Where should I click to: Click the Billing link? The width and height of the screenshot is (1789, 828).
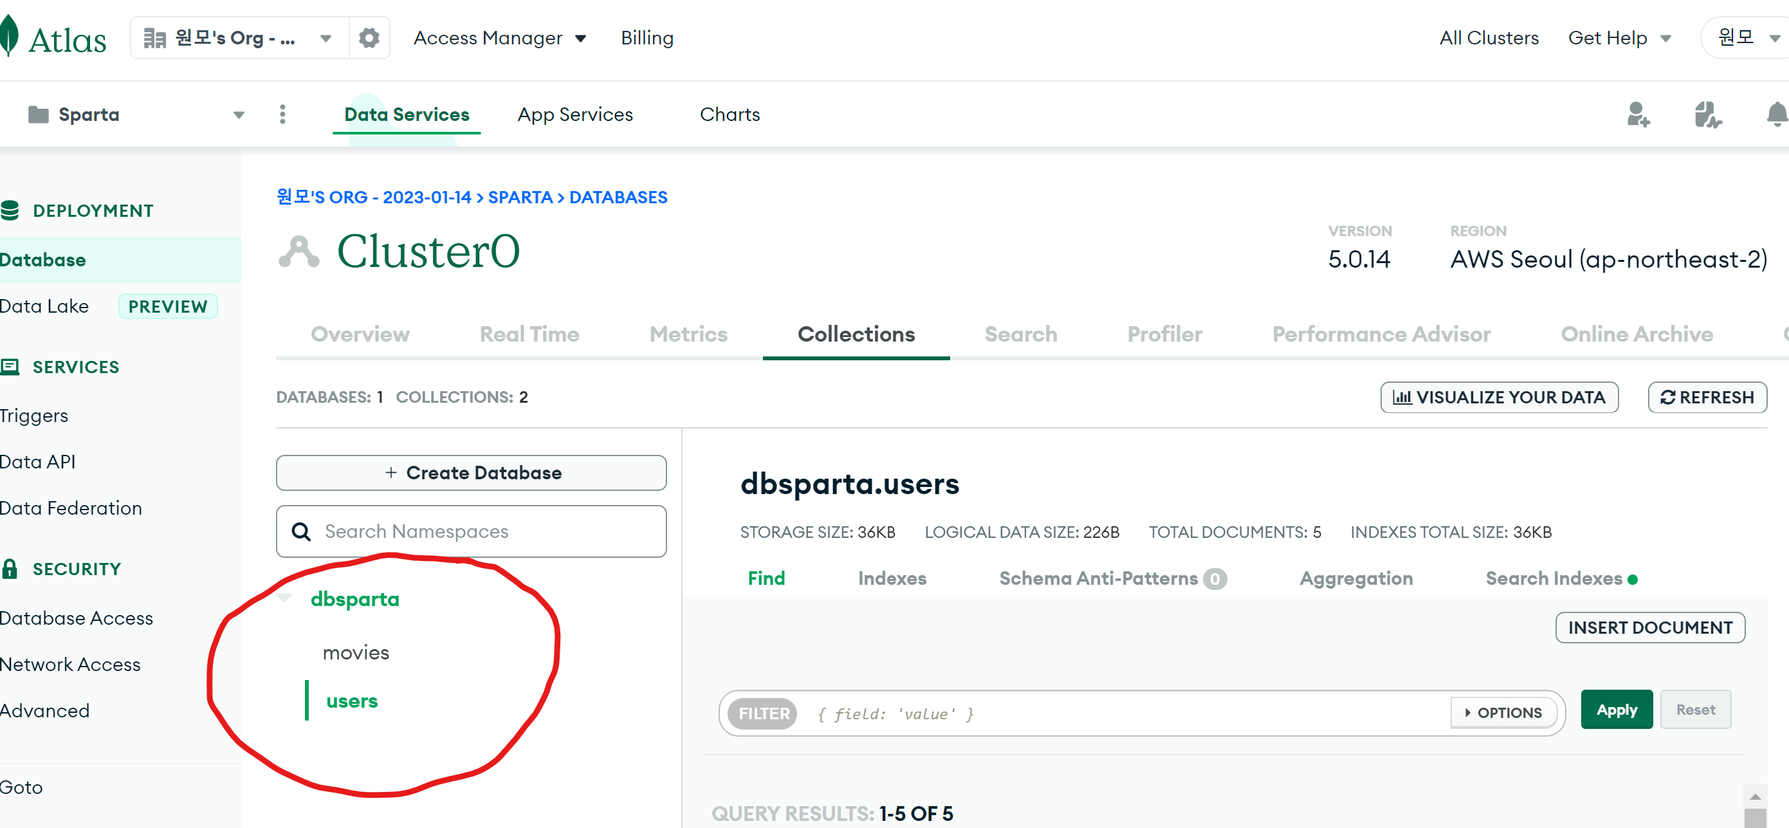coord(647,38)
